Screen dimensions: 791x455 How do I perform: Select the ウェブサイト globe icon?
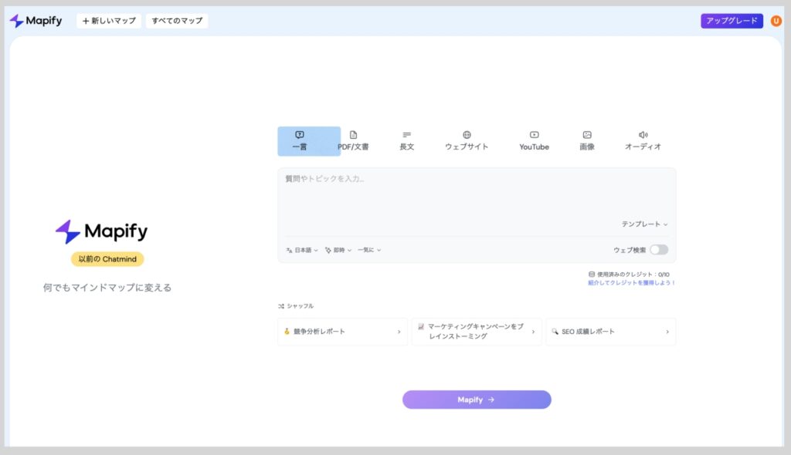click(467, 135)
